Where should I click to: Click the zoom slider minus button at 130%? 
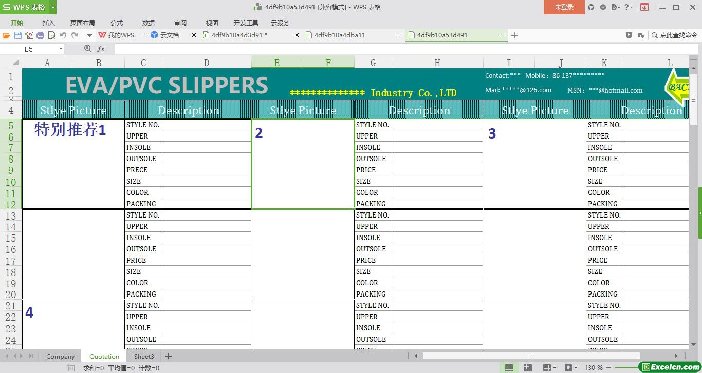(x=609, y=368)
